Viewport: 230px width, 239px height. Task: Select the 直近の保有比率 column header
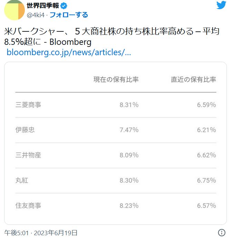pos(193,79)
